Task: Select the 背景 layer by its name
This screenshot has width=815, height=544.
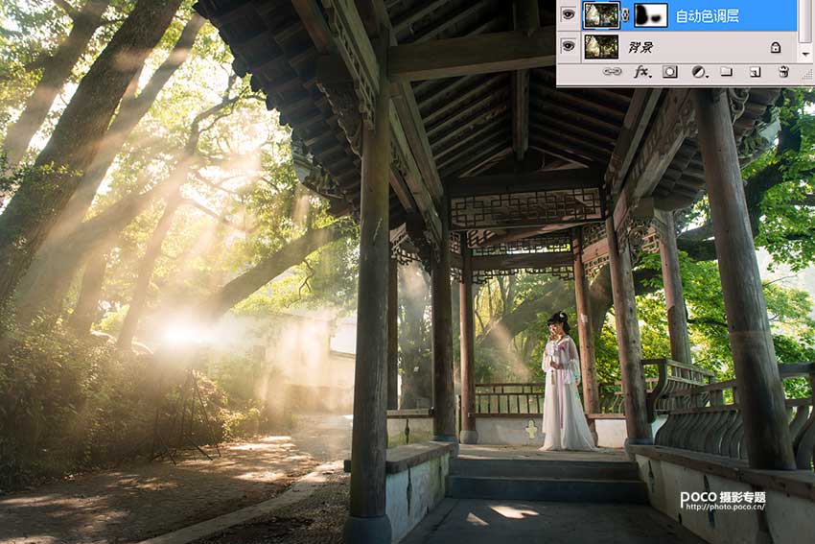Action: (x=640, y=47)
